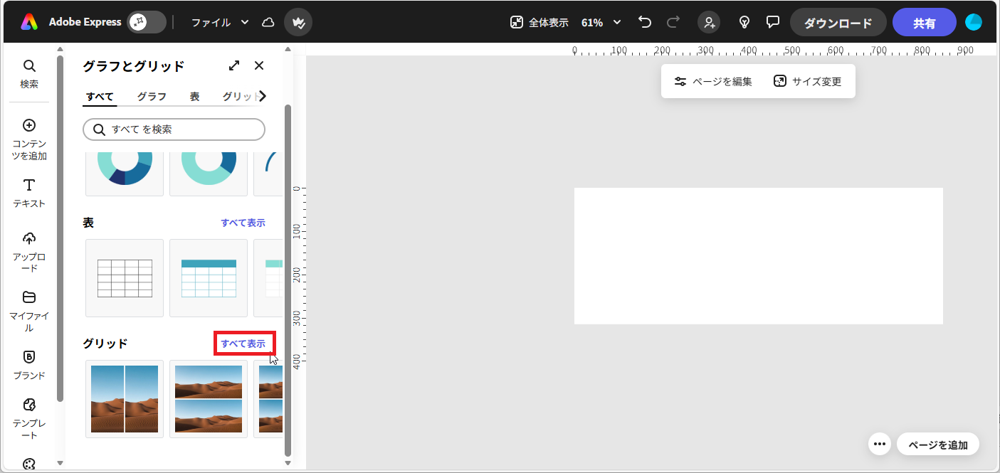Open the テキスト tool panel

point(29,193)
